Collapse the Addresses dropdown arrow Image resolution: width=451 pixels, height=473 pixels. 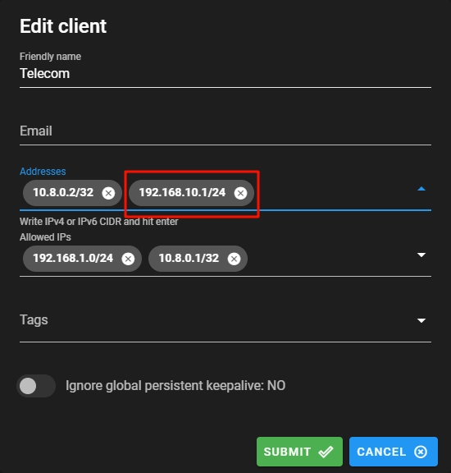coord(421,189)
